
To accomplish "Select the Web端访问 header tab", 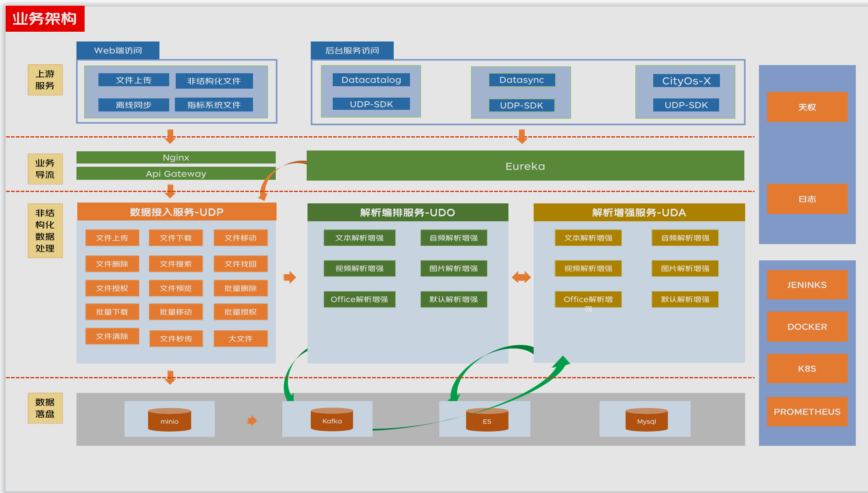I will pyautogui.click(x=118, y=50).
